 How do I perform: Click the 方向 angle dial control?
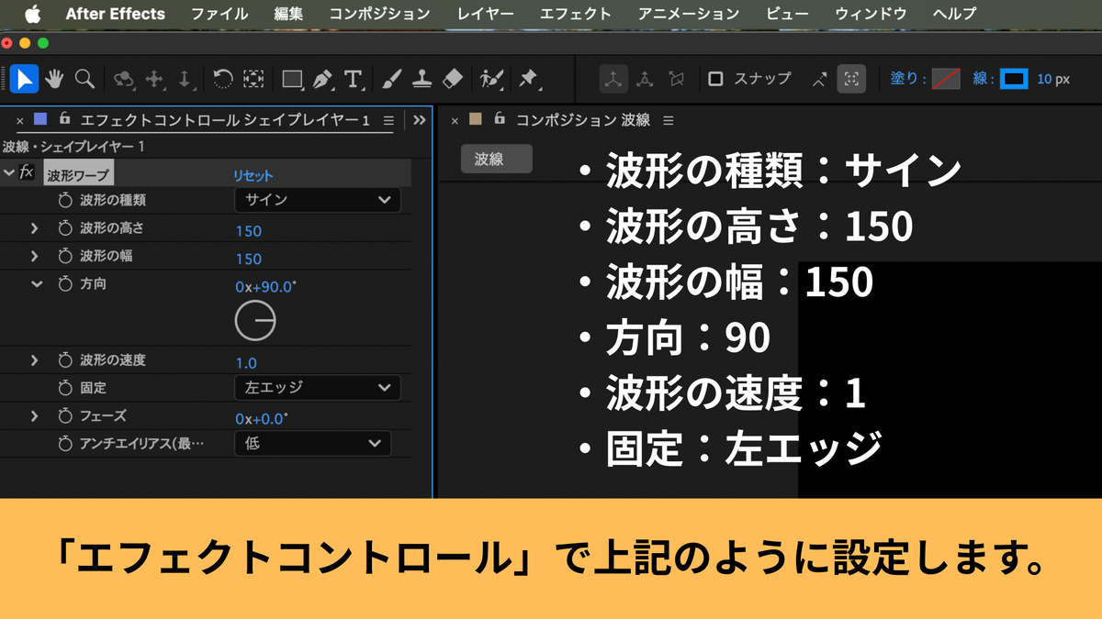(x=255, y=321)
